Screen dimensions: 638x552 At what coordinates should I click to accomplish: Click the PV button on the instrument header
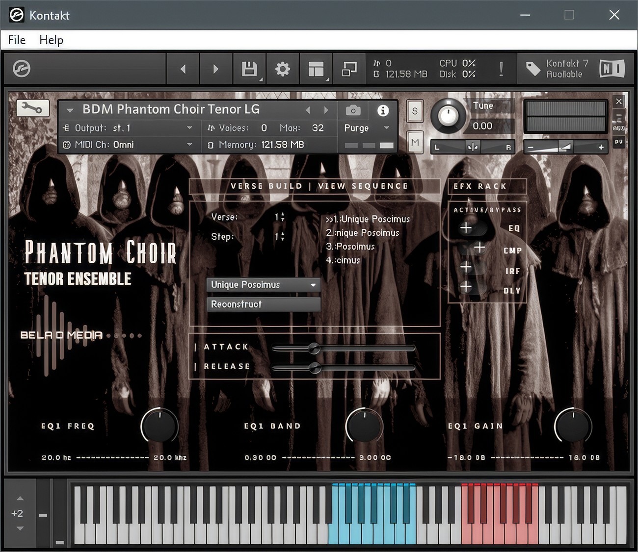tap(619, 142)
